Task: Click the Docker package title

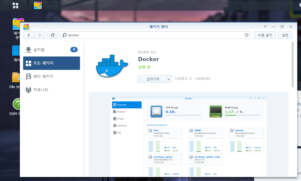Action: (x=148, y=59)
